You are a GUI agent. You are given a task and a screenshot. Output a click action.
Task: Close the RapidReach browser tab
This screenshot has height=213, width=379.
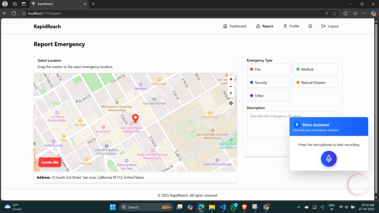[85, 4]
